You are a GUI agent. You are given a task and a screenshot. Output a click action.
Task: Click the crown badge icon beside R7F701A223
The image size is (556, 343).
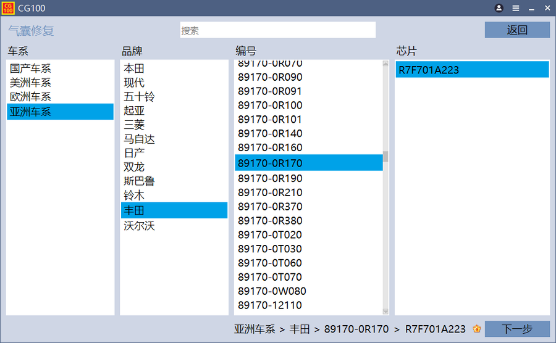tap(476, 329)
